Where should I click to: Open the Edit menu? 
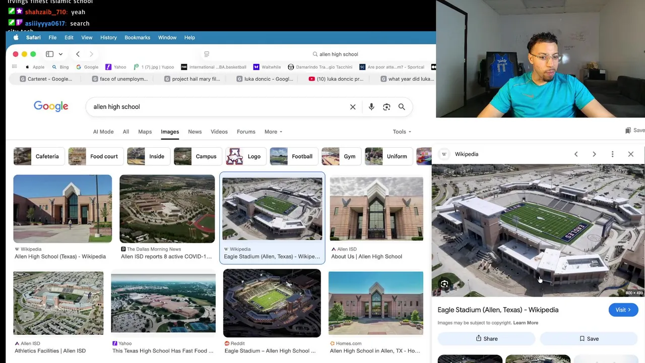coord(69,37)
